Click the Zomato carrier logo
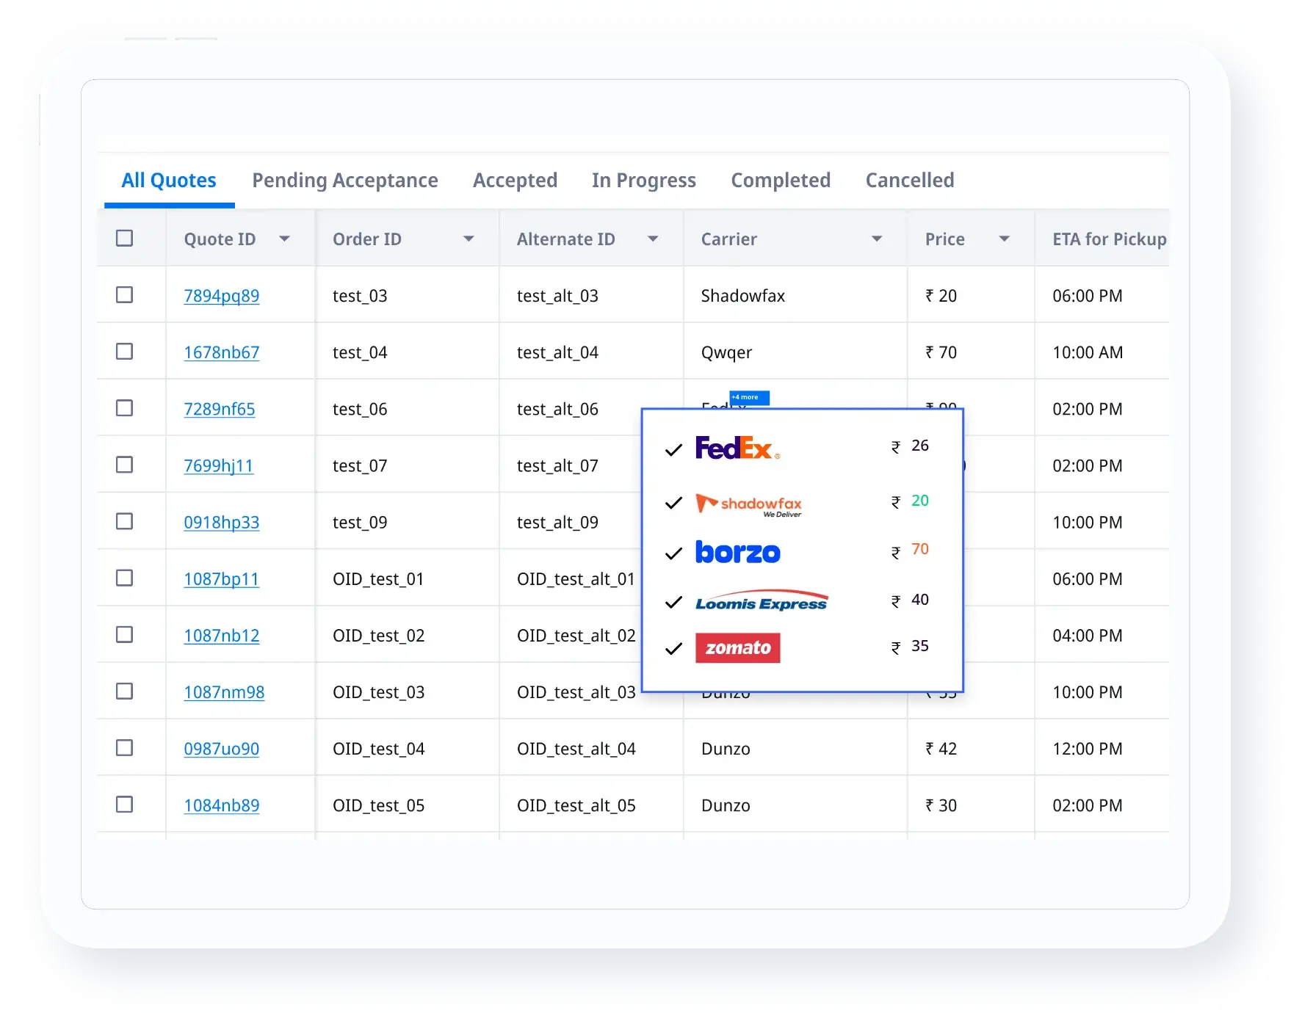This screenshot has width=1291, height=1013. click(x=737, y=648)
